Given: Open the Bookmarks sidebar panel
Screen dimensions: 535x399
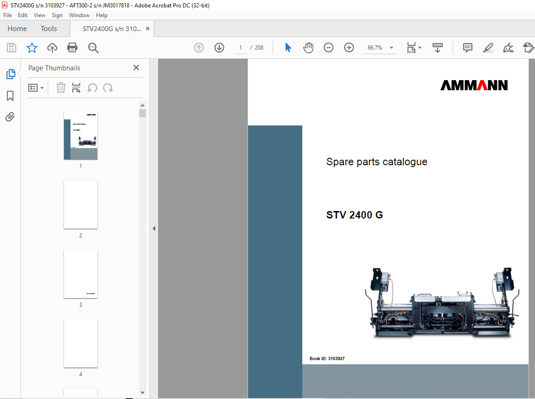Looking at the screenshot, I should click(x=10, y=96).
